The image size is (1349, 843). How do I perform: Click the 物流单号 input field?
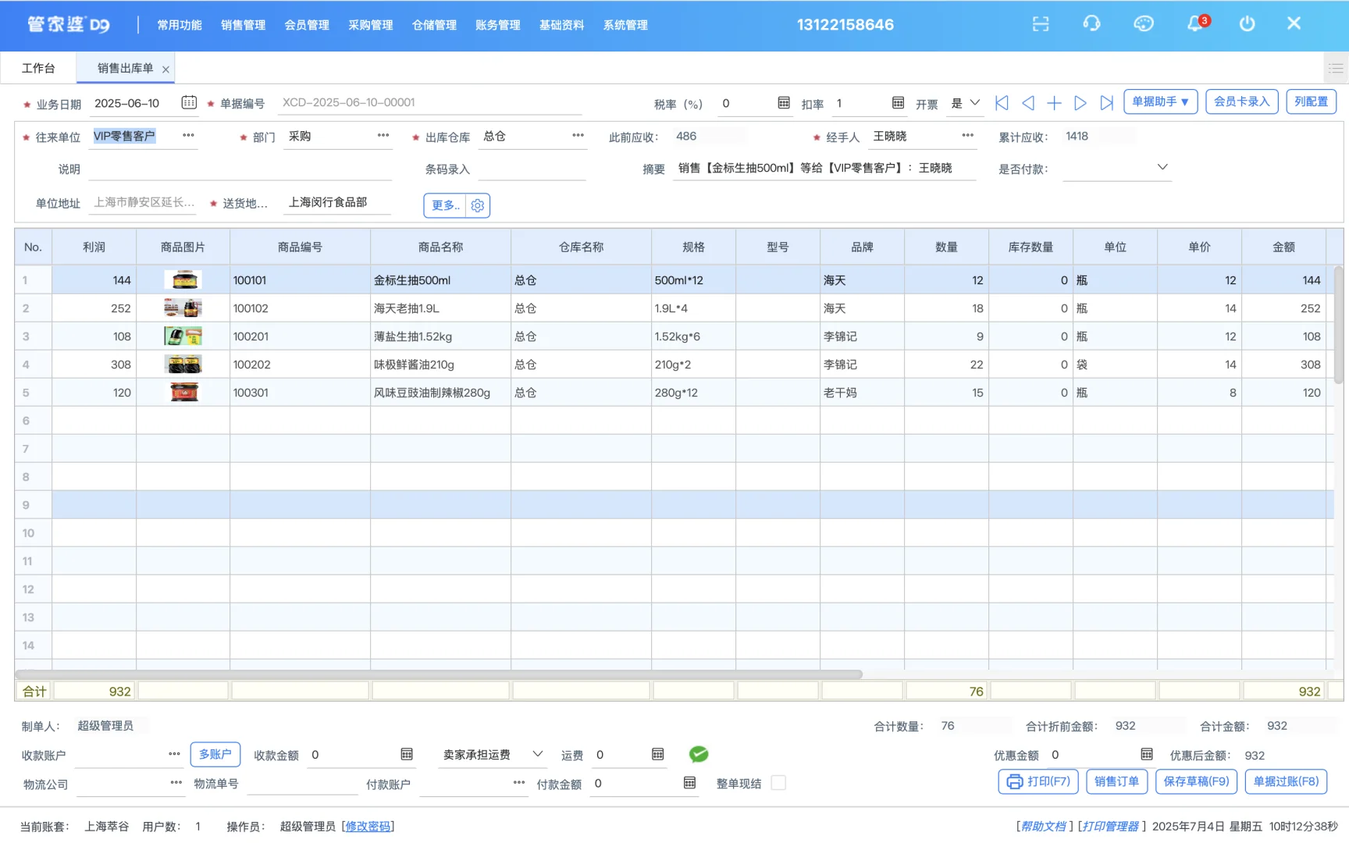[x=301, y=784]
